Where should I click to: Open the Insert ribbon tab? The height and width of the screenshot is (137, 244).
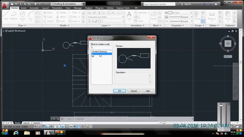coord(24,8)
